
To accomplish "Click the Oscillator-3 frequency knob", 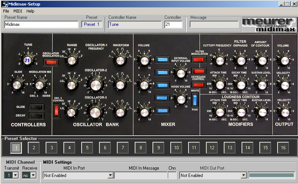I will [95, 112].
